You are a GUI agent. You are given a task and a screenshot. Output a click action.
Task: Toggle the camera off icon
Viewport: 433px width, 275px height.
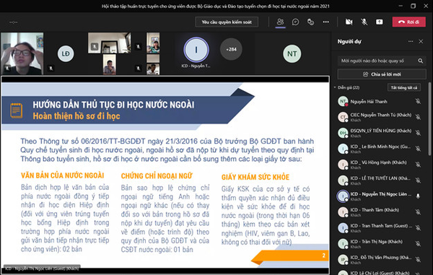[349, 22]
